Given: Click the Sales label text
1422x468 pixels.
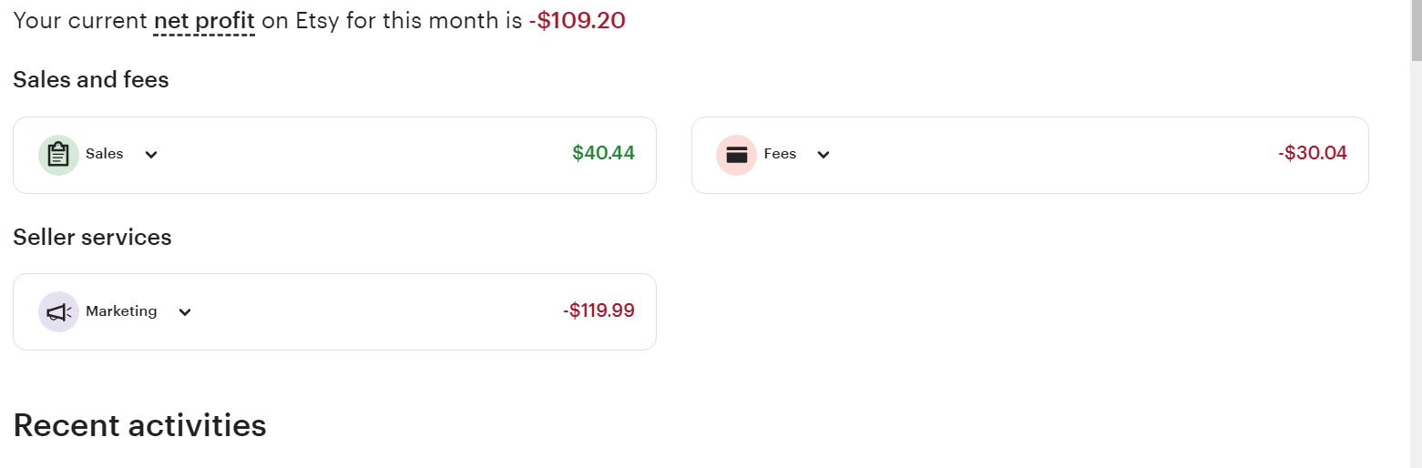Looking at the screenshot, I should click(x=105, y=154).
